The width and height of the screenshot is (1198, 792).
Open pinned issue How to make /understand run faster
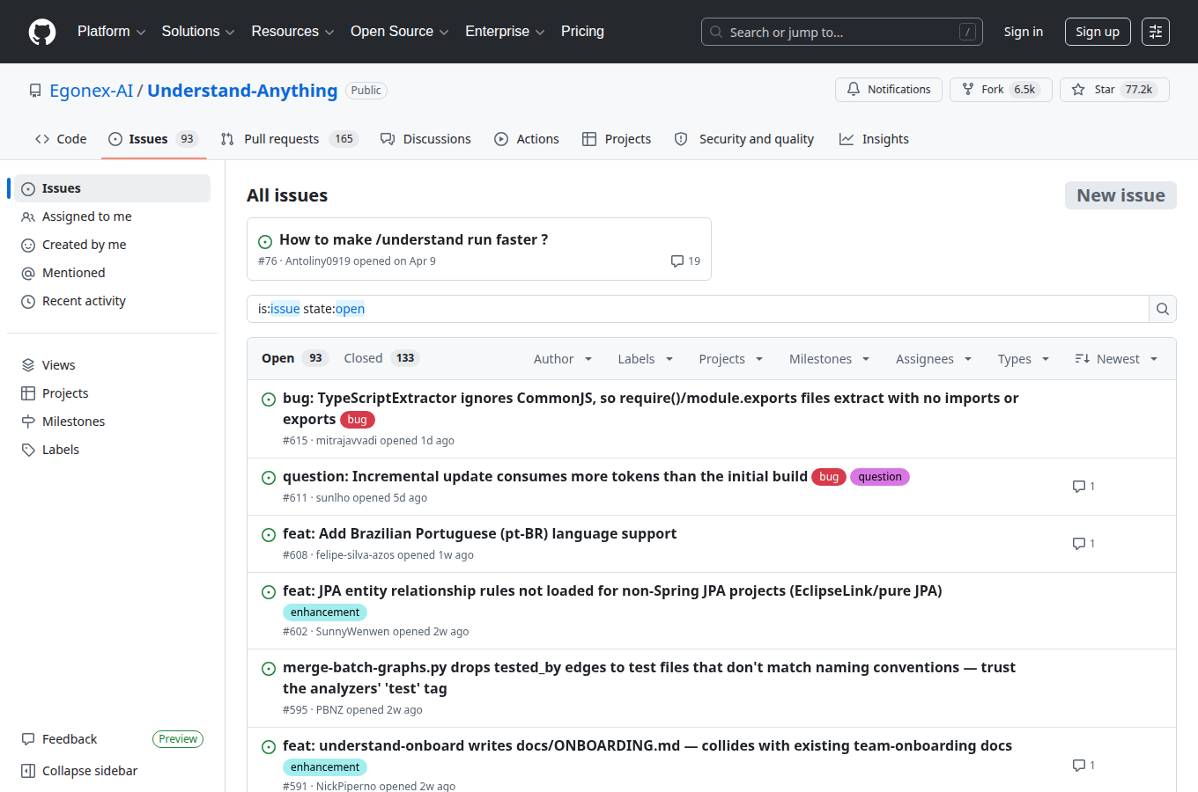tap(414, 239)
